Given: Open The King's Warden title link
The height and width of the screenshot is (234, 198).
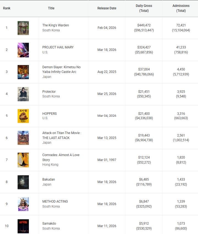Looking at the screenshot, I should pos(56,25).
